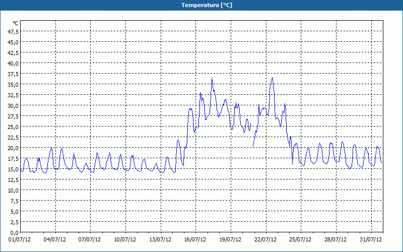Screen dimensions: 403x252
Task: Click the 22/07/12 date label
Action: coord(265,240)
